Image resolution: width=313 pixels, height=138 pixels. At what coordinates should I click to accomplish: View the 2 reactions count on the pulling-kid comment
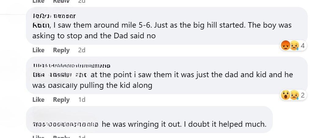[303, 95]
